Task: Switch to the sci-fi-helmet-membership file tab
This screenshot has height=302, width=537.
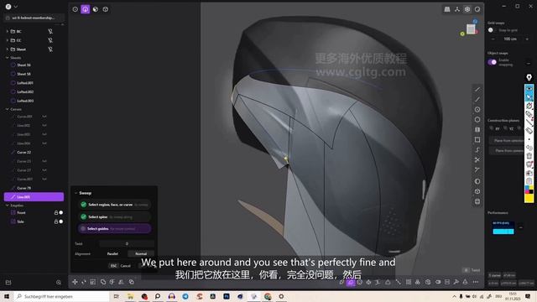Action: (x=34, y=18)
